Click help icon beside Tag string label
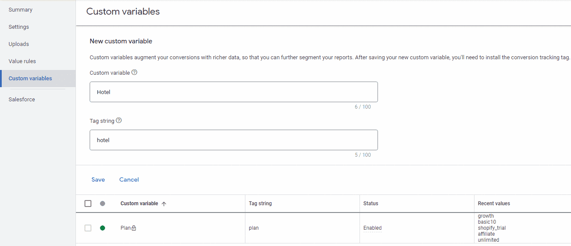The image size is (571, 246). 119,121
